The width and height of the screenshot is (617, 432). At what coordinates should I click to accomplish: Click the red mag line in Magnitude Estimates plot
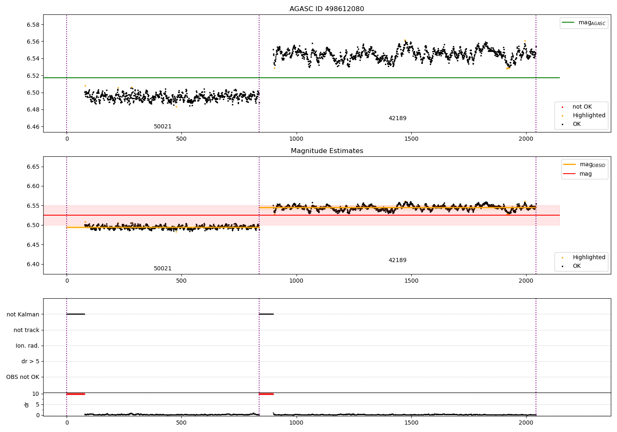[302, 215]
